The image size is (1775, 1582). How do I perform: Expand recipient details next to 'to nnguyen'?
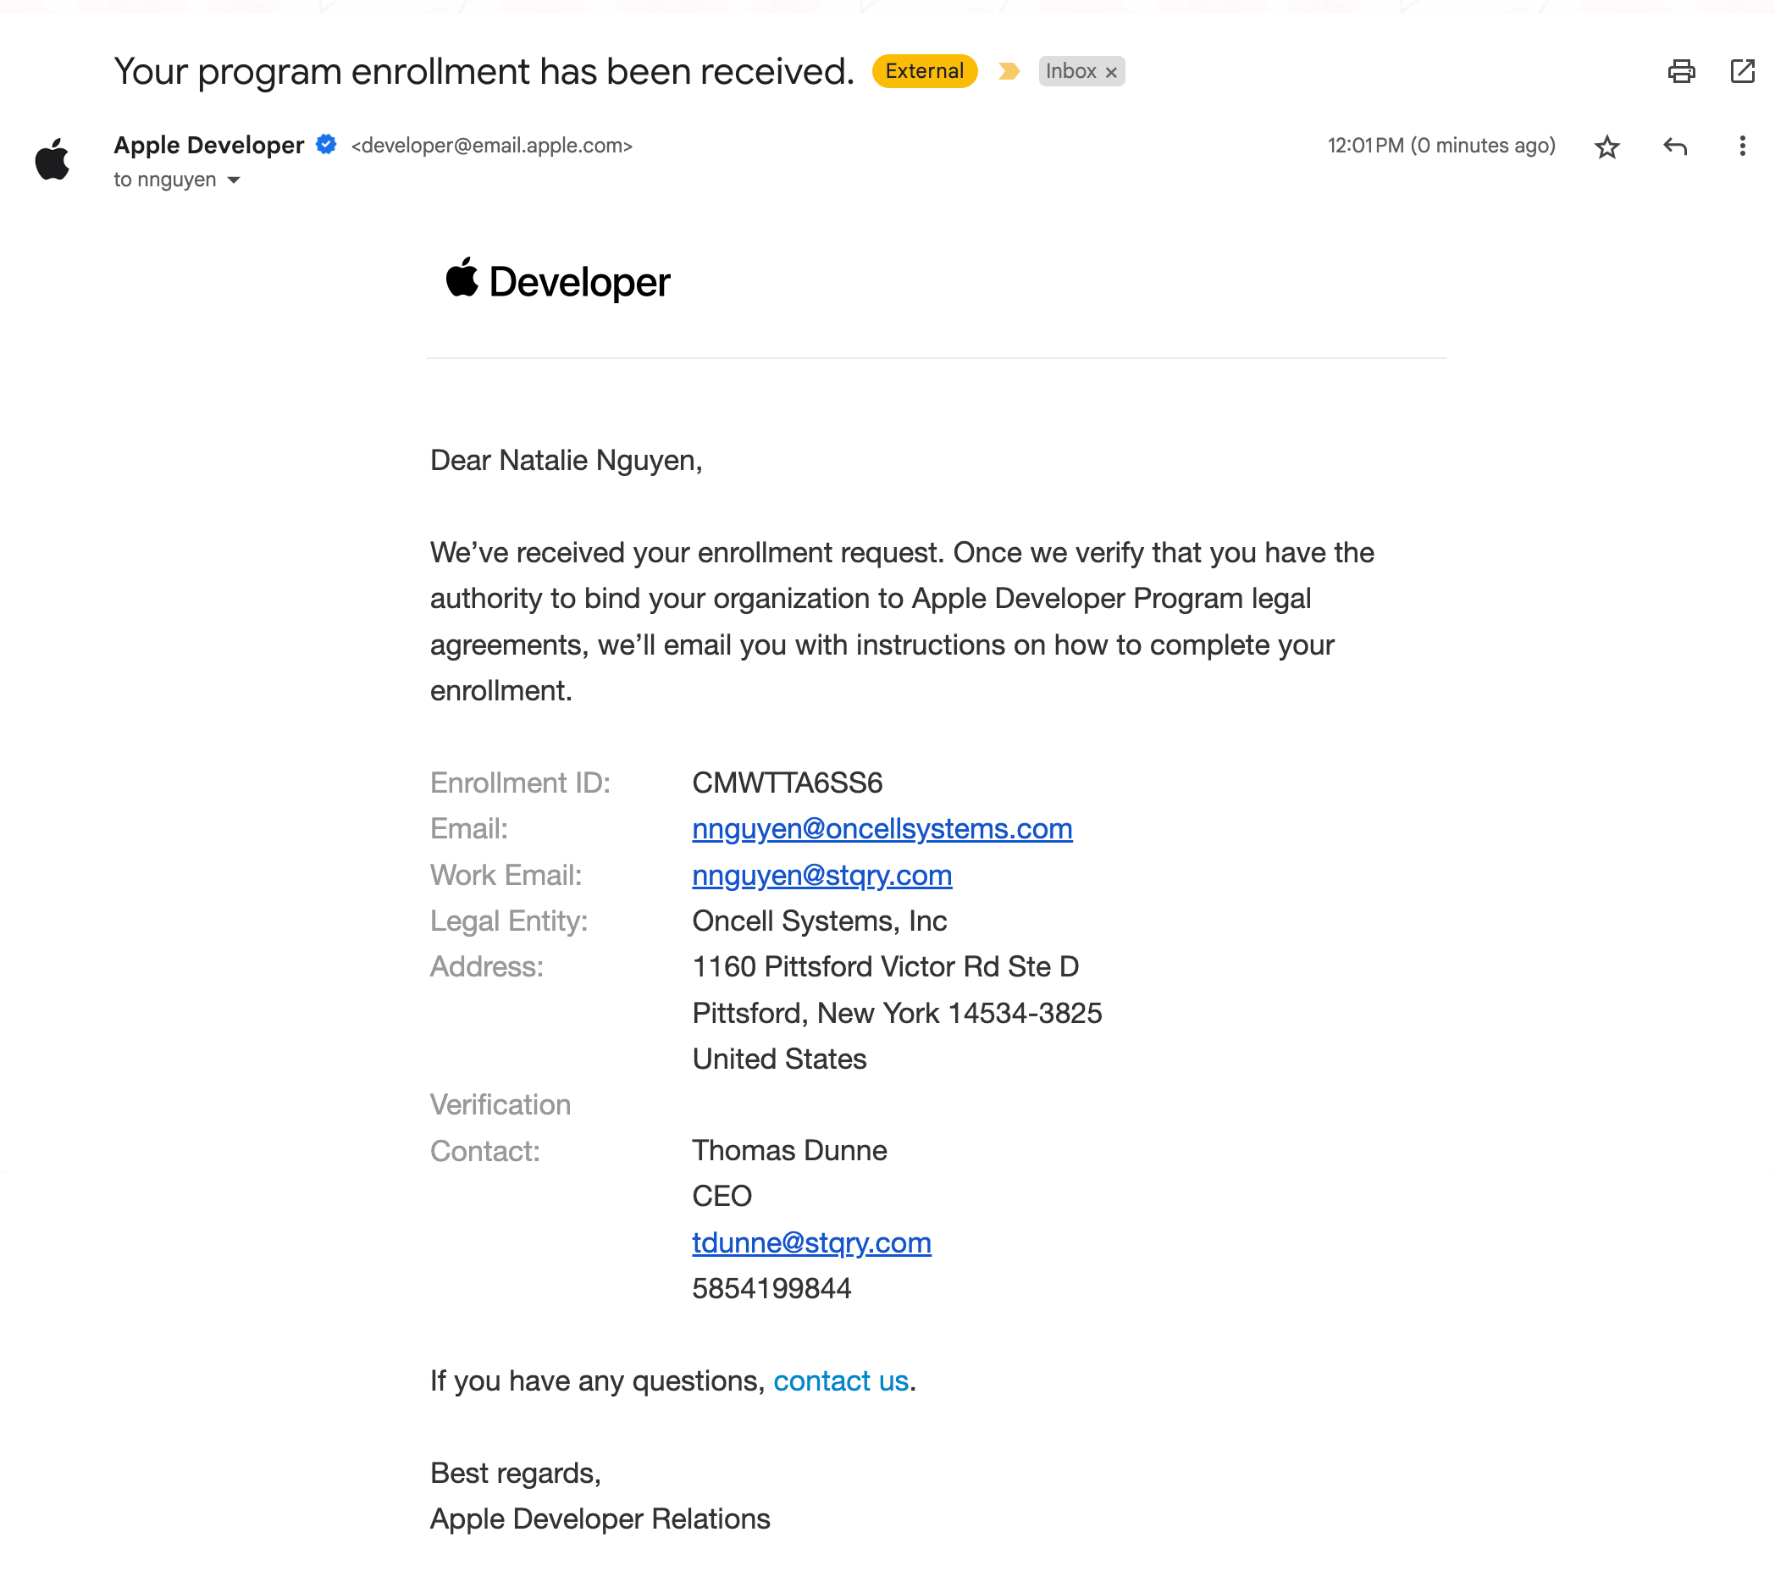(x=234, y=180)
